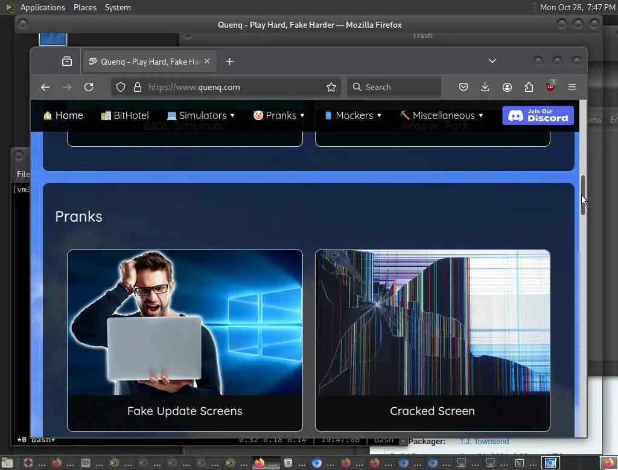This screenshot has height=470, width=618.
Task: Save page to Pocket
Action: (463, 87)
